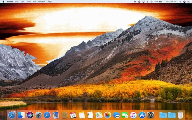This screenshot has height=120, width=192.
Task: Open Spotlight search magnifying glass
Action: (180, 1)
